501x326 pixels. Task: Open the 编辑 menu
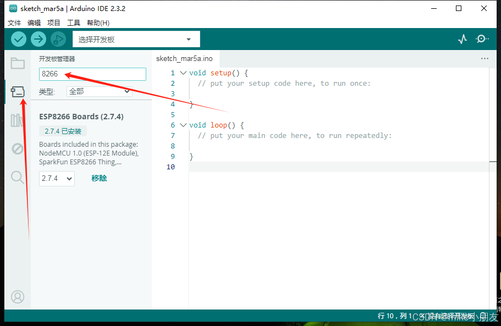[34, 23]
